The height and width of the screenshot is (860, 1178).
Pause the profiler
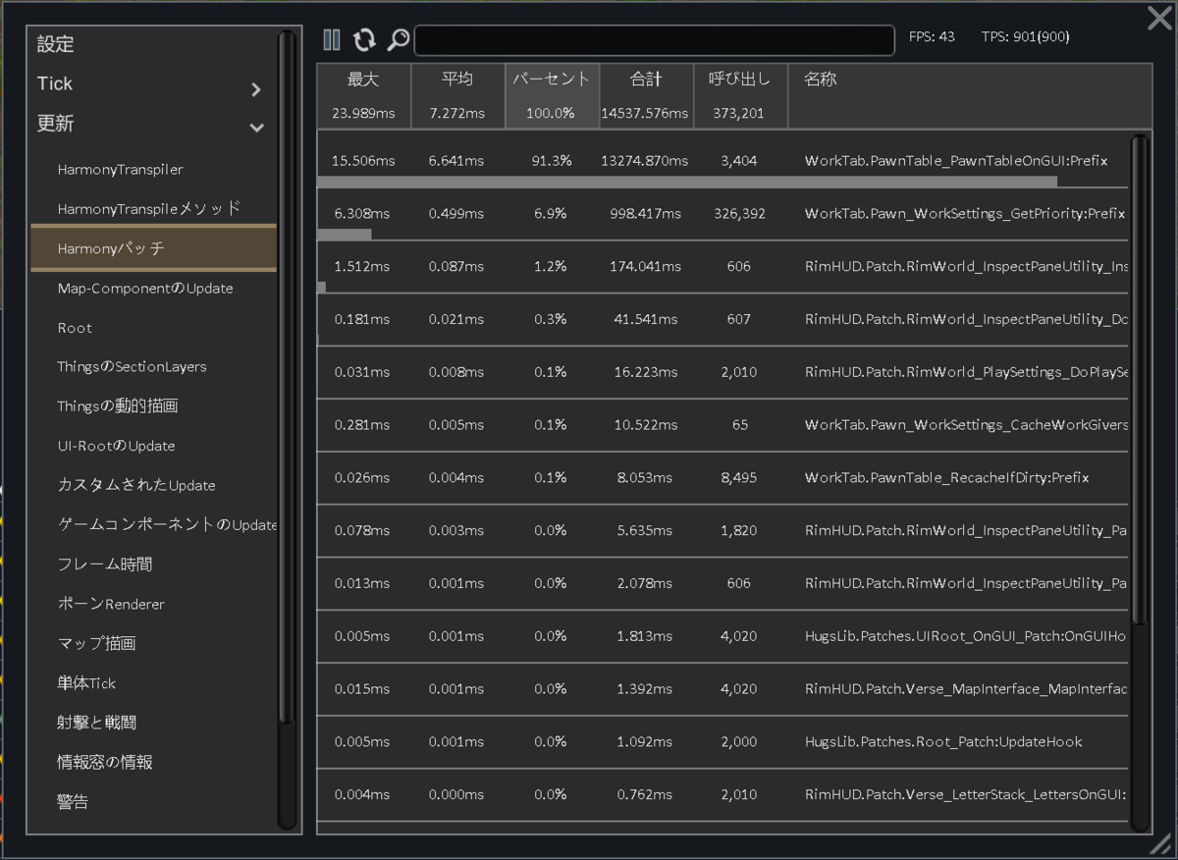tap(331, 40)
